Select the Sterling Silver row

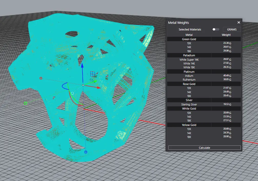coord(189,104)
